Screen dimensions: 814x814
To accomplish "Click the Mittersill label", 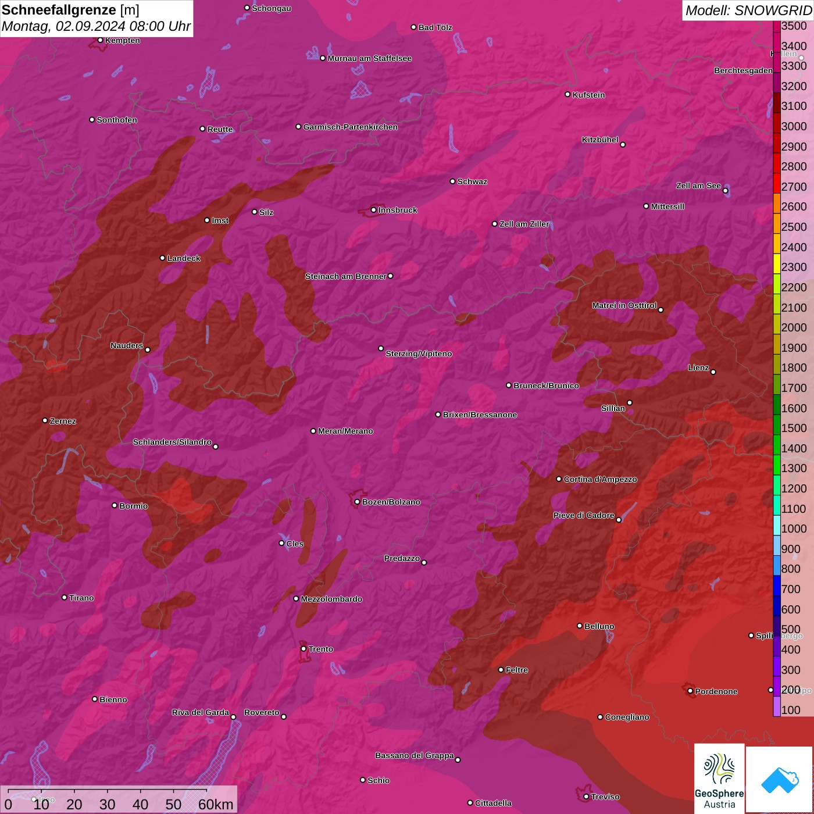I will (x=667, y=206).
